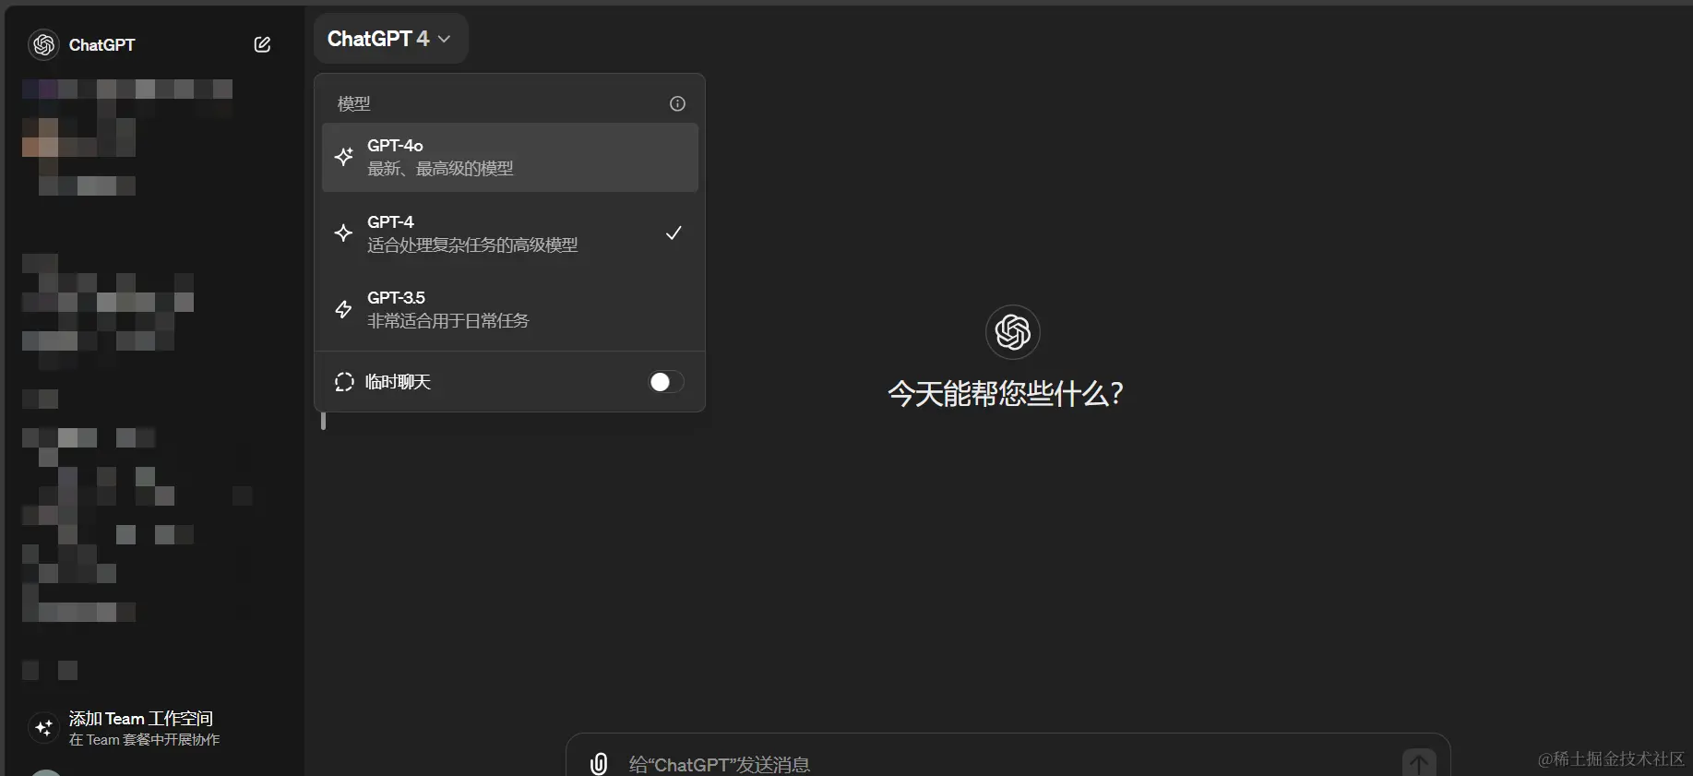The height and width of the screenshot is (776, 1693).
Task: Click the checkmark on the GPT-4 row
Action: (674, 233)
